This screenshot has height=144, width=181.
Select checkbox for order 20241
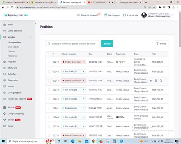(x=49, y=108)
